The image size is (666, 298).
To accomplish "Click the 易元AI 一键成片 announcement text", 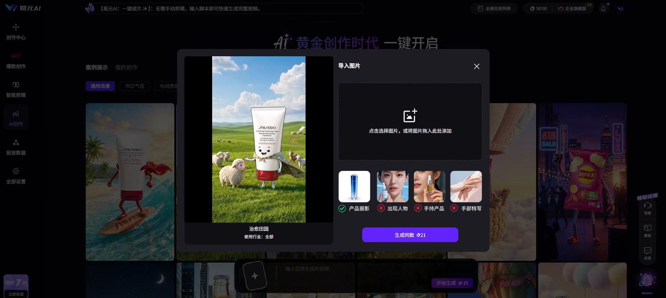I will (x=181, y=9).
